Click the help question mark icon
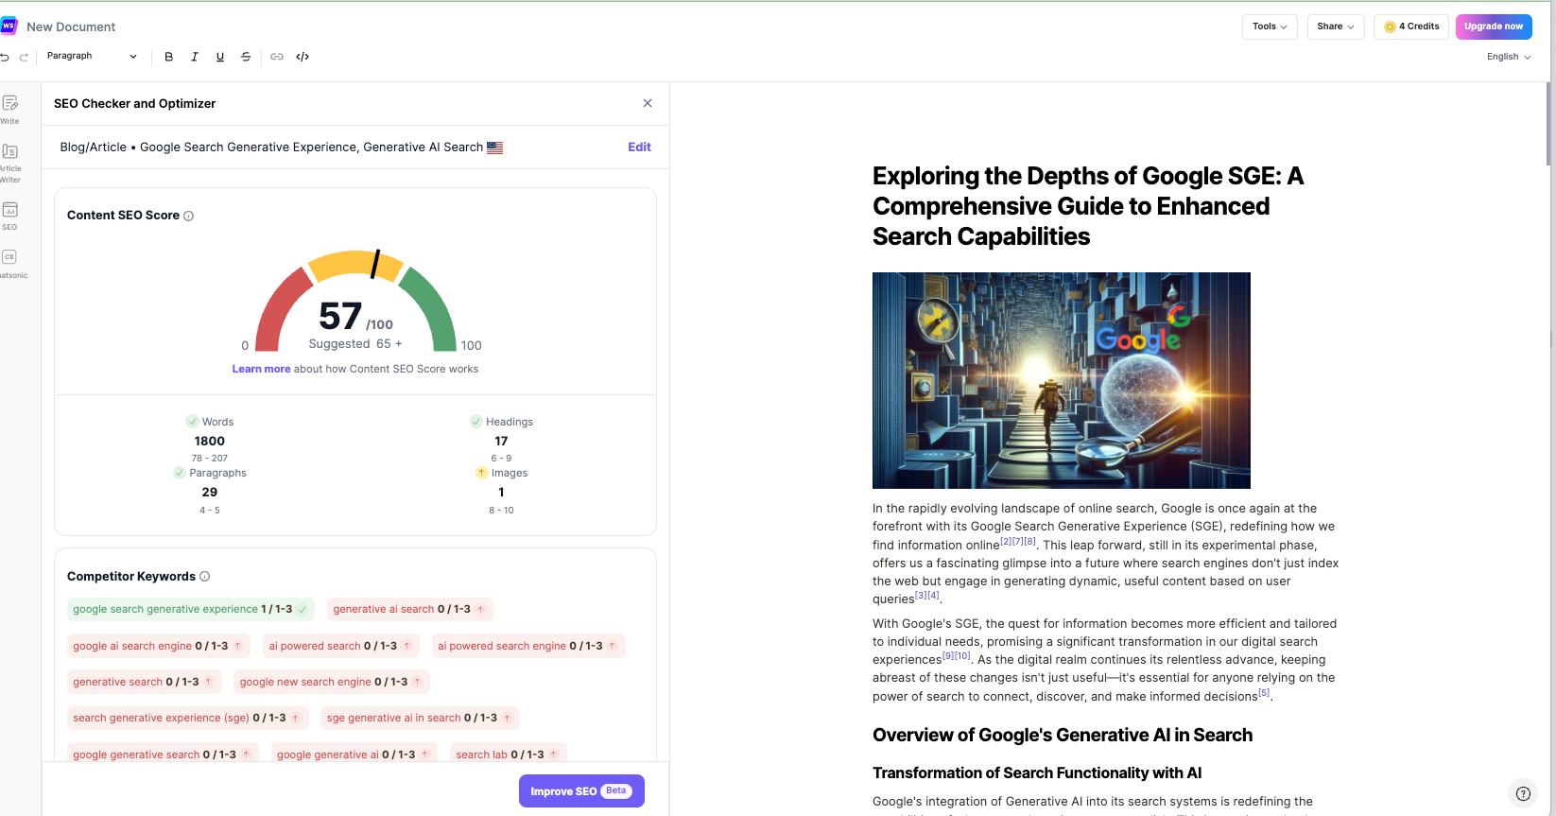This screenshot has width=1556, height=816. [1523, 793]
